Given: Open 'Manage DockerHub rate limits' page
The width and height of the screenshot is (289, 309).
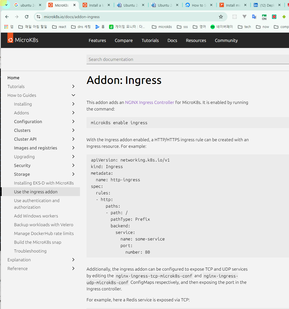Looking at the screenshot, I should [x=44, y=233].
